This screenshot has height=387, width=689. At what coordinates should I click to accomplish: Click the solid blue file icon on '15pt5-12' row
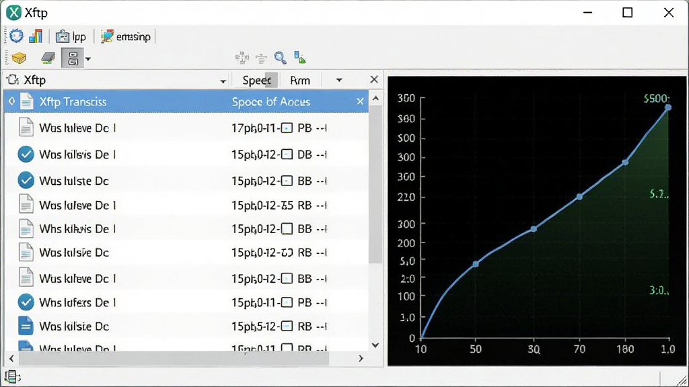click(26, 326)
